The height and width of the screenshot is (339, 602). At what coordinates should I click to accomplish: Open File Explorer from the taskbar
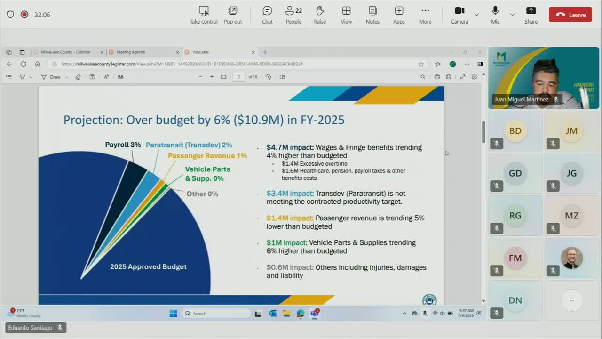tap(286, 313)
